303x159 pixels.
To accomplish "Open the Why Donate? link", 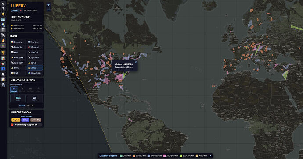I will (26, 117).
